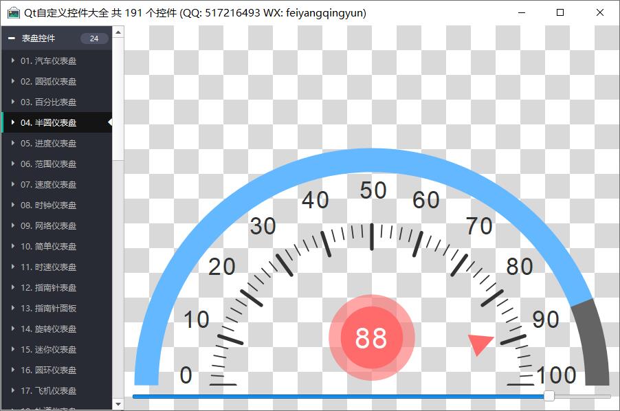
Task: Switch to 11. 时速仪表盘
Action: click(48, 267)
